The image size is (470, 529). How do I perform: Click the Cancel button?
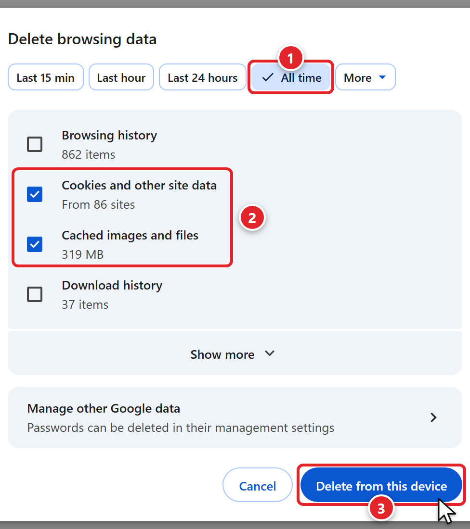258,485
